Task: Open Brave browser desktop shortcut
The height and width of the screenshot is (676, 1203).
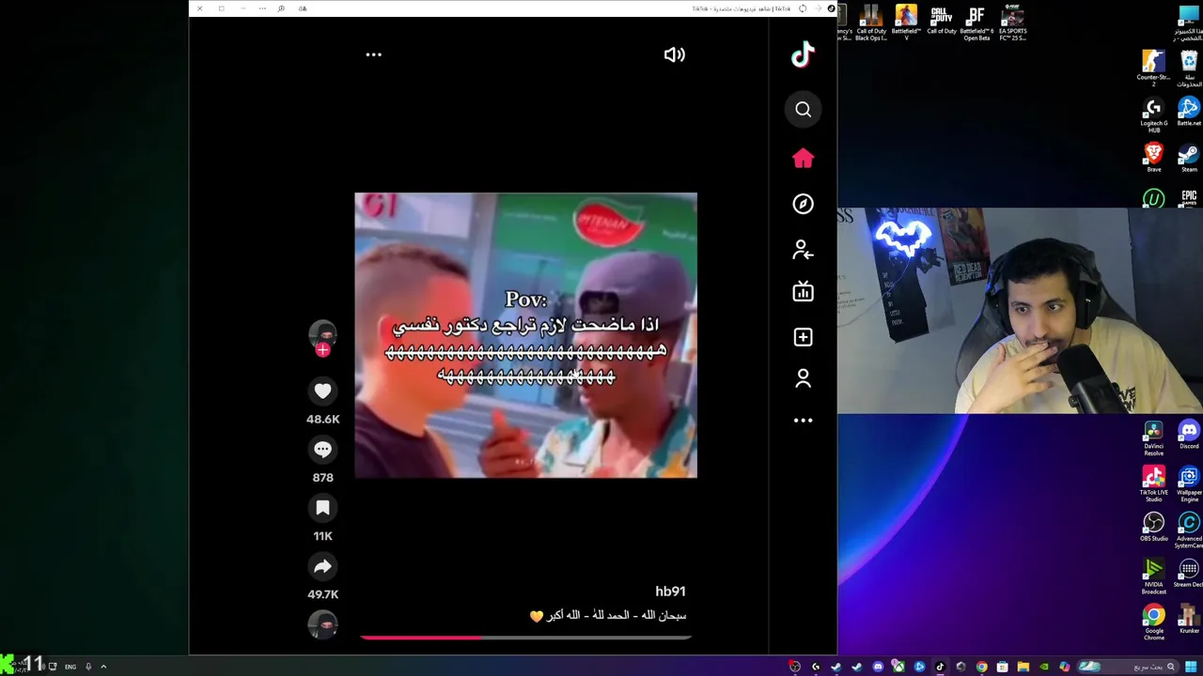Action: click(x=1153, y=158)
